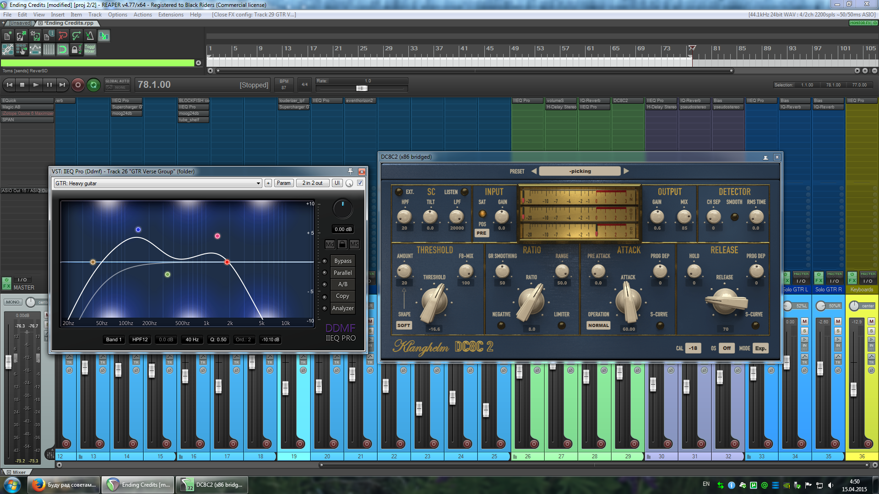Image resolution: width=879 pixels, height=494 pixels.
Task: Click the Q: 0.50 value field
Action: [218, 339]
